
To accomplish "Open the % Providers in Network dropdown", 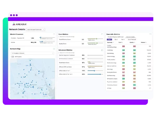I will tap(32, 53).
